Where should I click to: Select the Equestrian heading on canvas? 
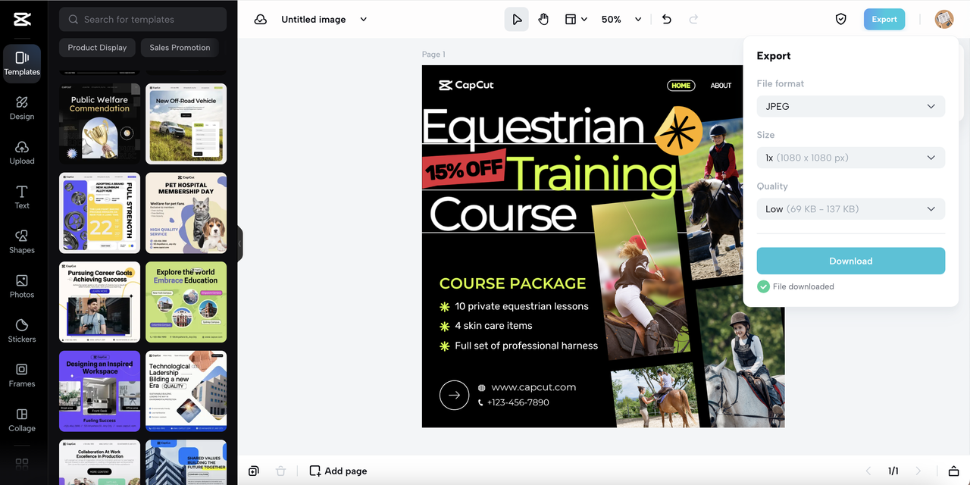point(533,126)
